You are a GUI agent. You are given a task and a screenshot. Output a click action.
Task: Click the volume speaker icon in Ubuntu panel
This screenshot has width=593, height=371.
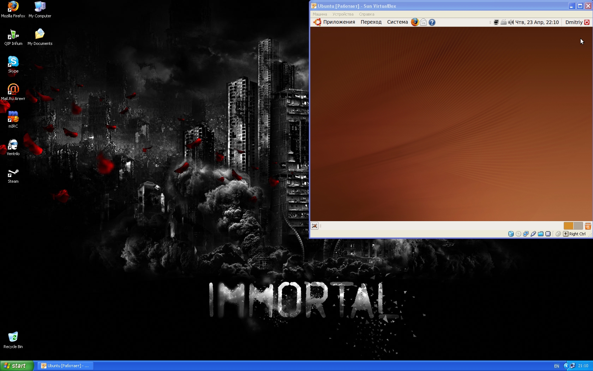pyautogui.click(x=511, y=22)
